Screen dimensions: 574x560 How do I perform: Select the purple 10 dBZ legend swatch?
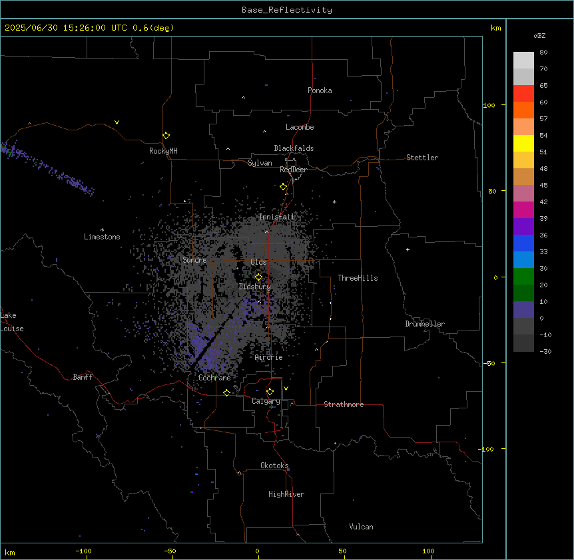tap(523, 310)
